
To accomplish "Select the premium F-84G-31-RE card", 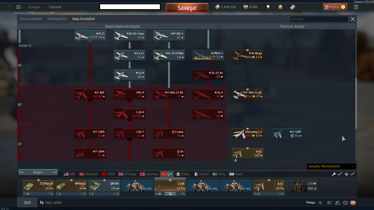I will (x=247, y=94).
